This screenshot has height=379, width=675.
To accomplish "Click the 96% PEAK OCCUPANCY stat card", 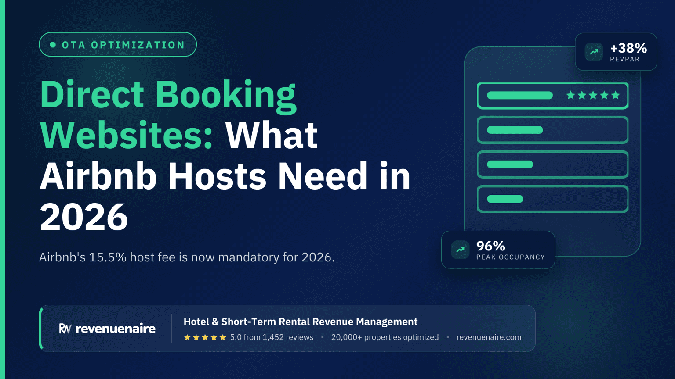I will pos(498,250).
